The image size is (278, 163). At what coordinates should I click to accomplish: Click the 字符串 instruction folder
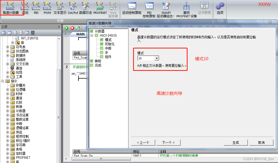click(21, 145)
